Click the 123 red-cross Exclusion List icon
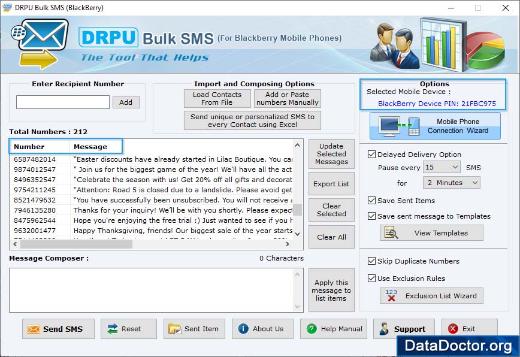Screen dimensions: 520x357 tap(391, 295)
